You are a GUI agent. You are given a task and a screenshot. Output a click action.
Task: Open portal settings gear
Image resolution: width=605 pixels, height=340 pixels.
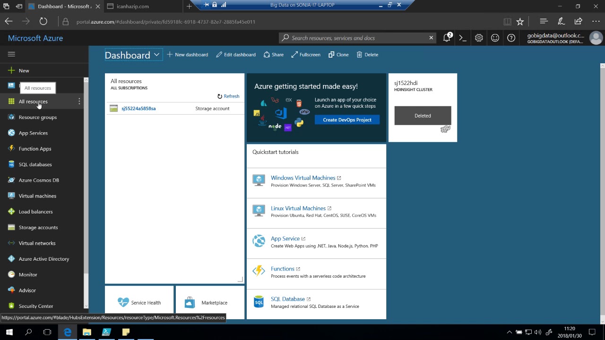click(x=479, y=38)
